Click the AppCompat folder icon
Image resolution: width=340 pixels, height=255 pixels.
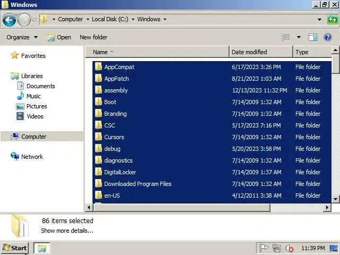click(98, 66)
